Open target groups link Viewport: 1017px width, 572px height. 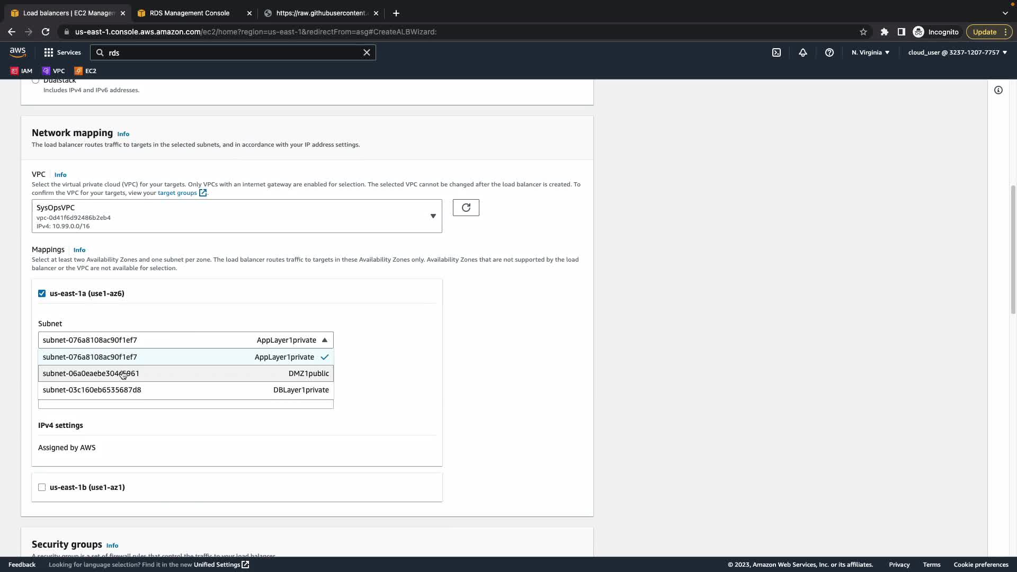[177, 193]
